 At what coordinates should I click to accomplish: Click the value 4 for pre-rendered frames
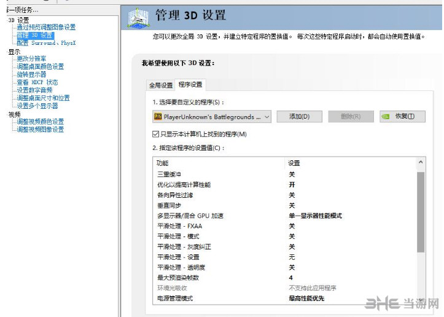click(x=291, y=278)
